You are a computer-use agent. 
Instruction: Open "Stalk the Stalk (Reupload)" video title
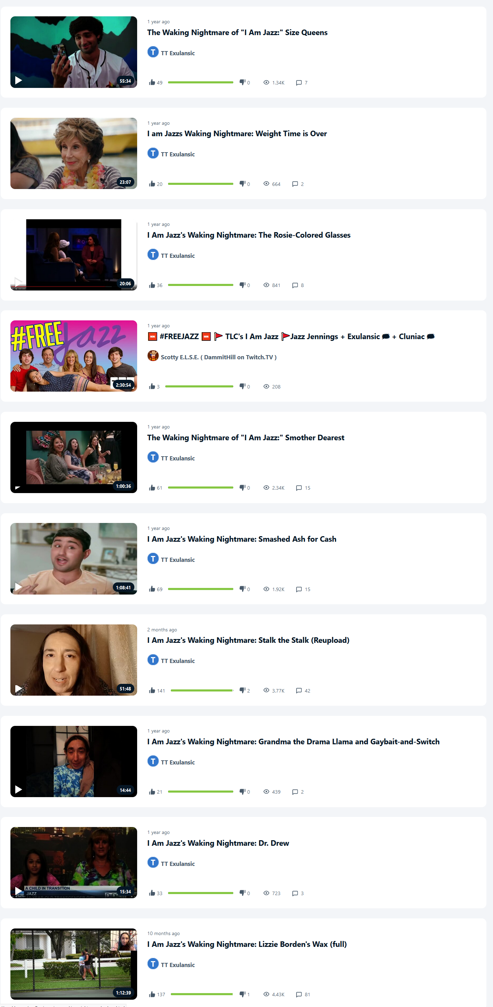click(x=248, y=640)
